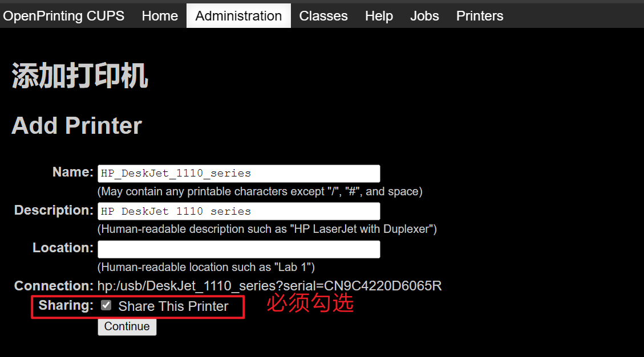Click the 'Name:' field label
The image size is (644, 357).
[x=72, y=172]
